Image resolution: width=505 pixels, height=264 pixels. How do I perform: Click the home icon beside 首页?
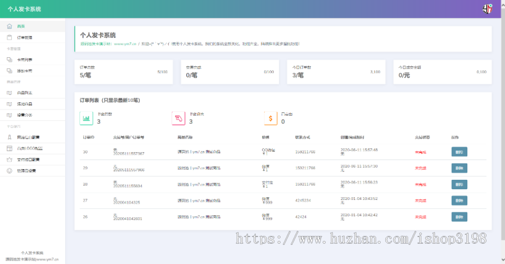tap(10, 26)
